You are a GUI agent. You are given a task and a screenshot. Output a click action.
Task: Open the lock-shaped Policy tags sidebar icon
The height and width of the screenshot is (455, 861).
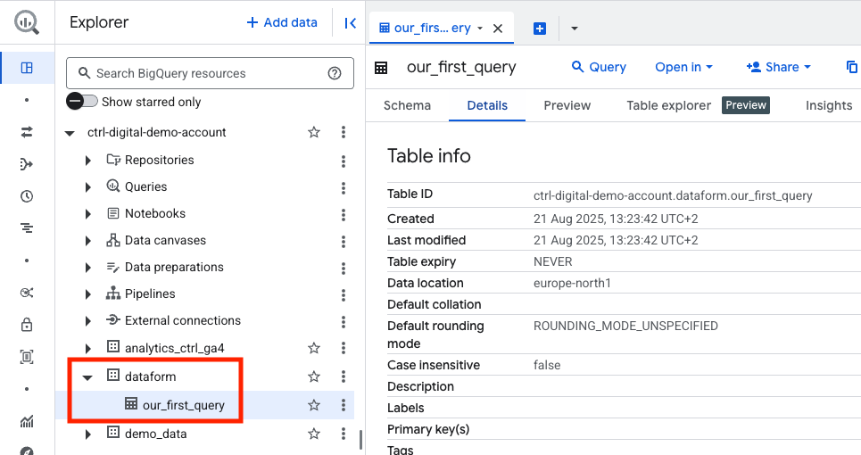pos(27,325)
